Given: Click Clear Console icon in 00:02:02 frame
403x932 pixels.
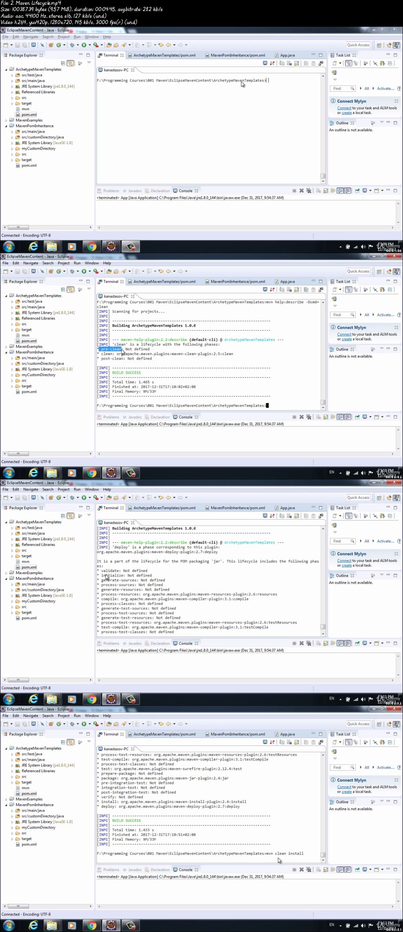Looking at the screenshot, I should click(318, 417).
